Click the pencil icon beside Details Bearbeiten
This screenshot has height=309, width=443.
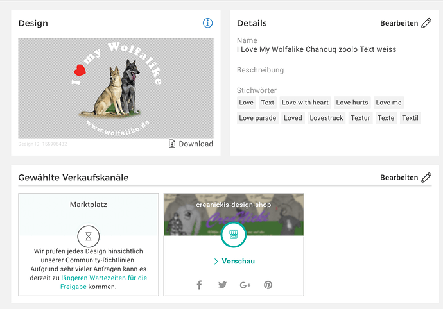(426, 23)
